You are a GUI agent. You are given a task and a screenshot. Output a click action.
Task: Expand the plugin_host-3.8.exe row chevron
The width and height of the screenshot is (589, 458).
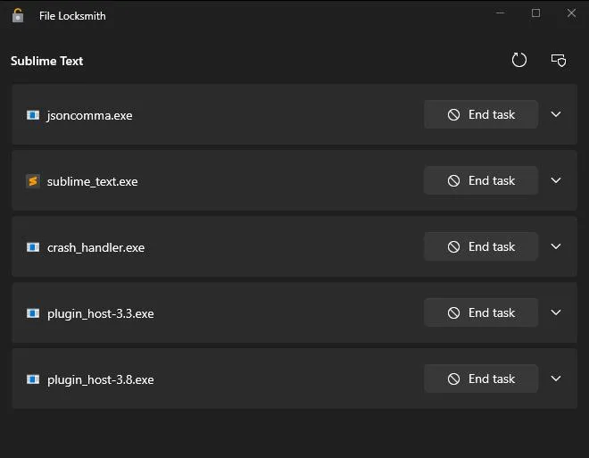556,379
